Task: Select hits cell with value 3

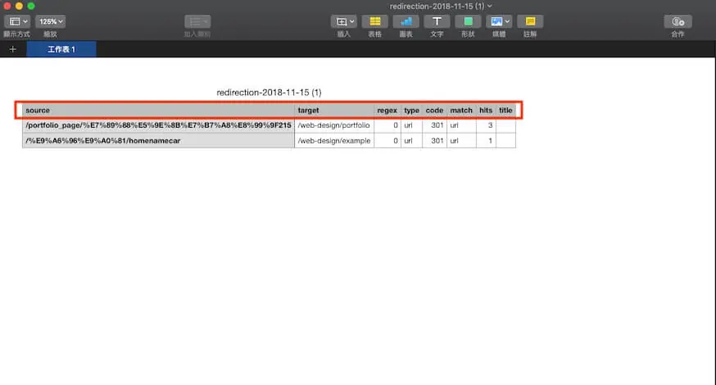Action: point(486,125)
